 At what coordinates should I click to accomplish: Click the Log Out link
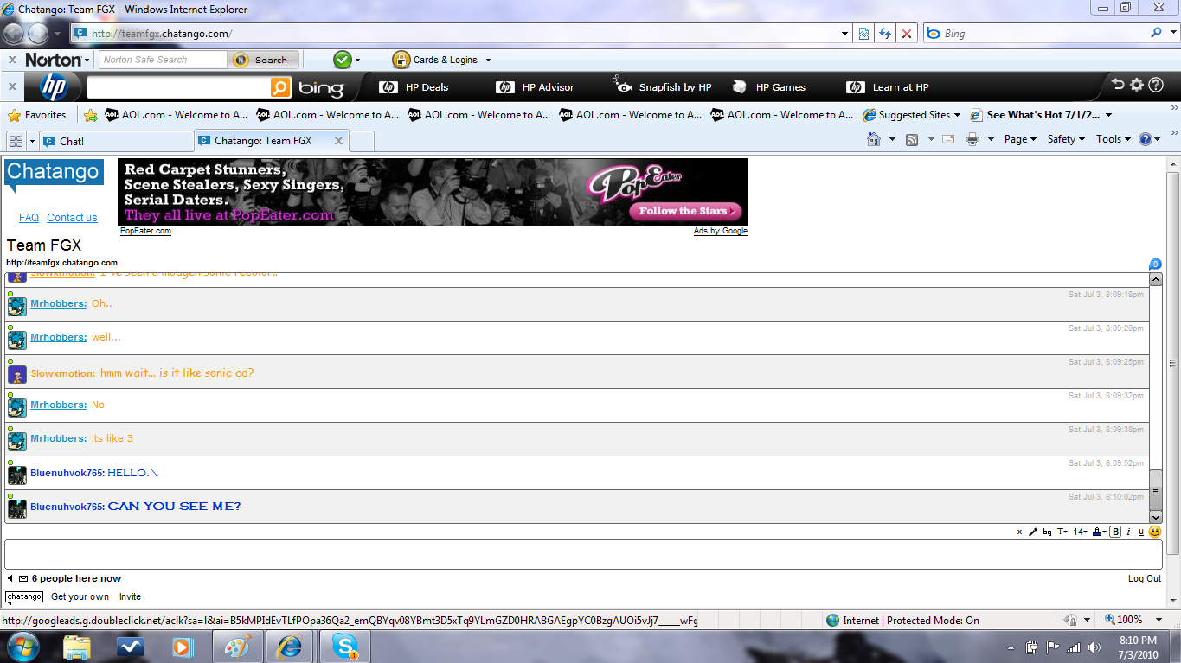[x=1145, y=579]
